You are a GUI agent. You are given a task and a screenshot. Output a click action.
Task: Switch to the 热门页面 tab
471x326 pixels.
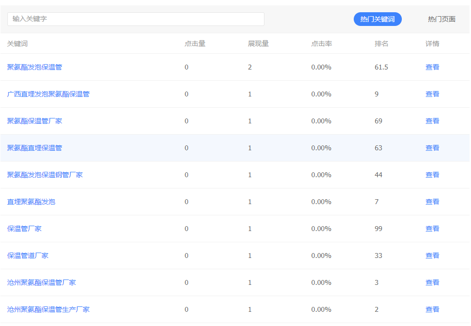[x=441, y=19]
